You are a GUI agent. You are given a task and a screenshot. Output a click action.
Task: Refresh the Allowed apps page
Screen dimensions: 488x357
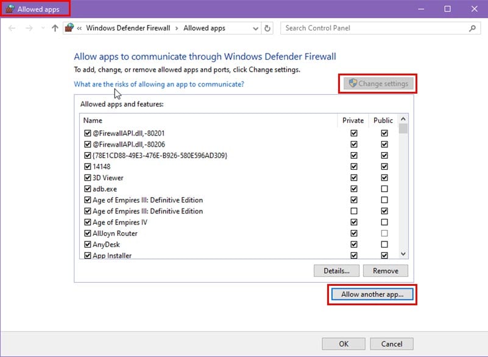pos(267,28)
